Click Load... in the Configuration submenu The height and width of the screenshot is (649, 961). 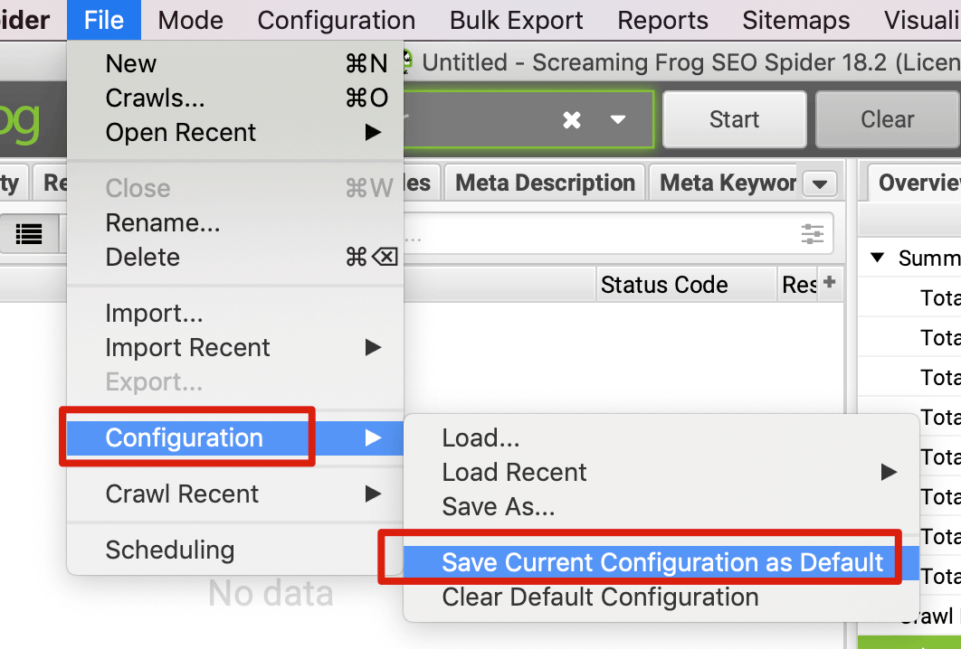click(x=480, y=437)
